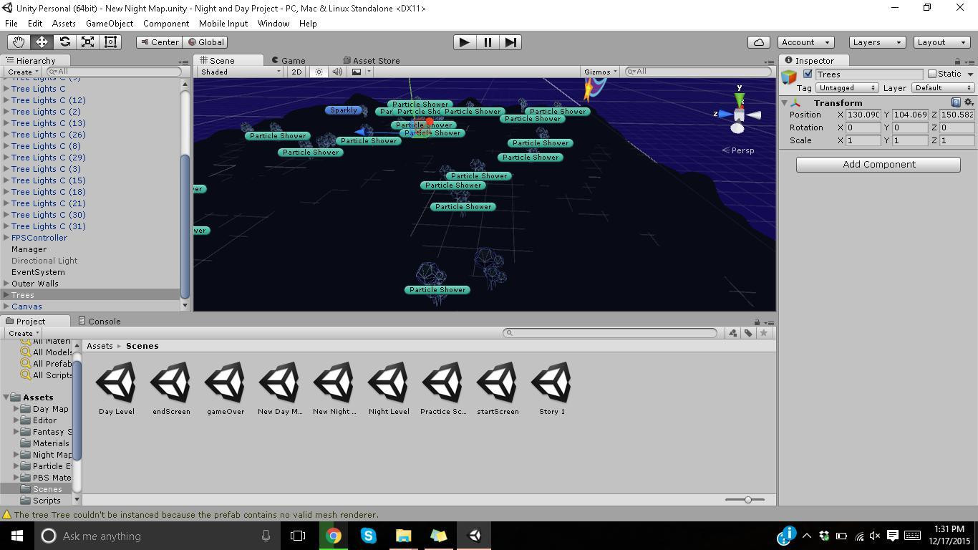The height and width of the screenshot is (550, 978).
Task: Click the Add Component button
Action: click(x=878, y=165)
